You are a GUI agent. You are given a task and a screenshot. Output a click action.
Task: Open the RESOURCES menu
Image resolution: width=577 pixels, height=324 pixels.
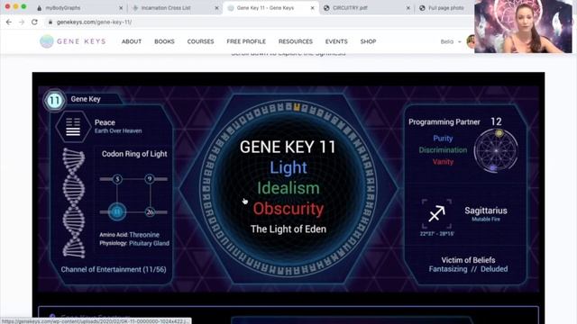click(296, 41)
